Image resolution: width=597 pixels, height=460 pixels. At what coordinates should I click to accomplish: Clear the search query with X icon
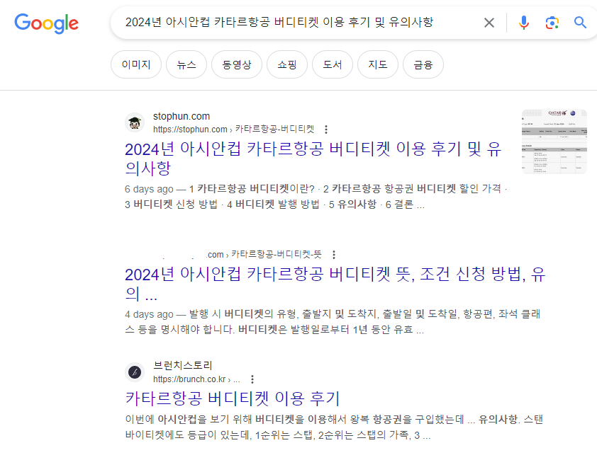pyautogui.click(x=489, y=23)
